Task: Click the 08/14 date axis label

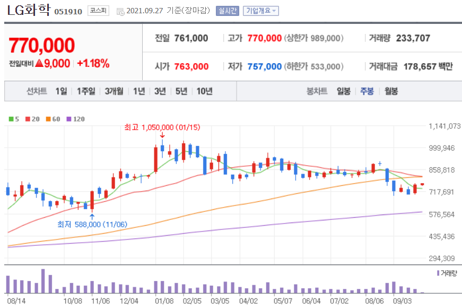Action: pos(16,301)
